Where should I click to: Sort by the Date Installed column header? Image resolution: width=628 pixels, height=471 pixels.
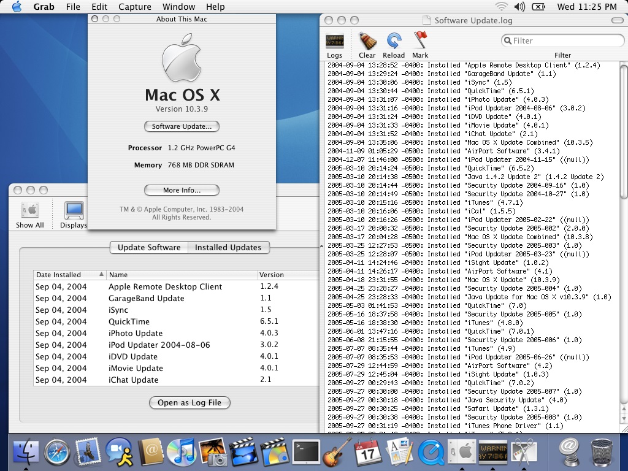(x=69, y=275)
